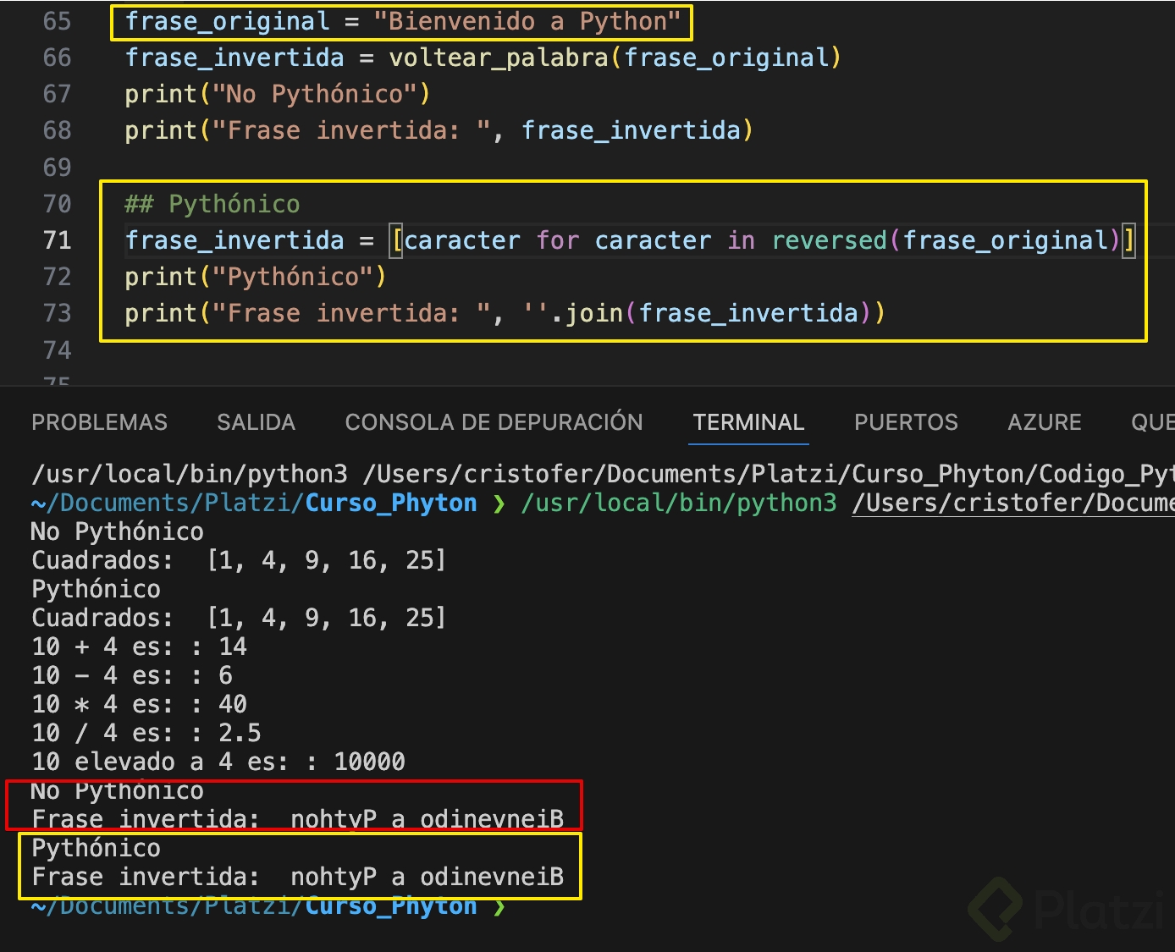
Task: Open the PUERTOS tab
Action: click(x=906, y=422)
